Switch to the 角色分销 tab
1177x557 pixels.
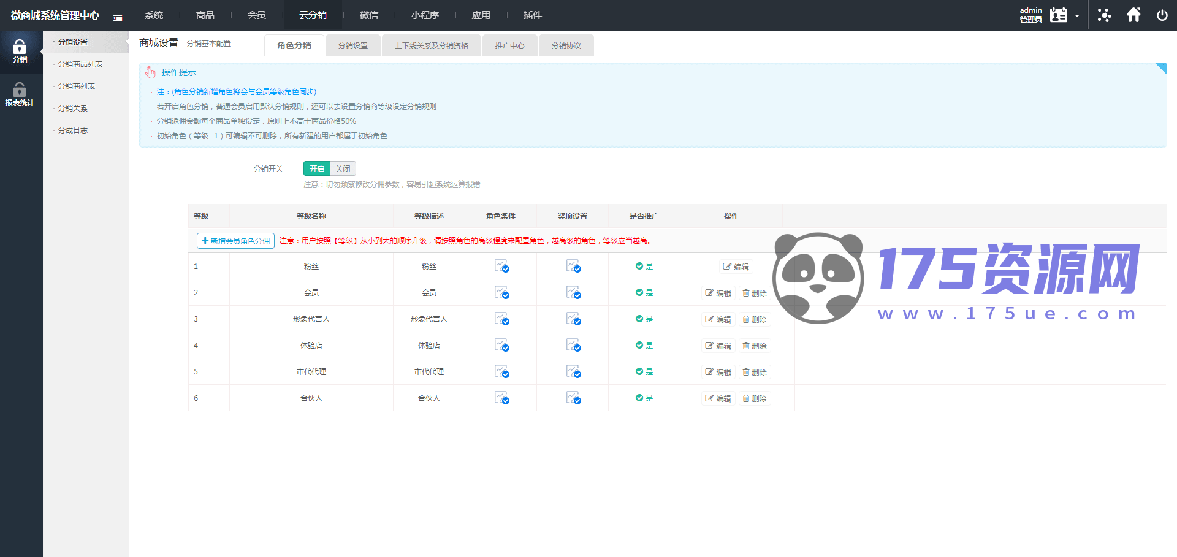(x=294, y=45)
